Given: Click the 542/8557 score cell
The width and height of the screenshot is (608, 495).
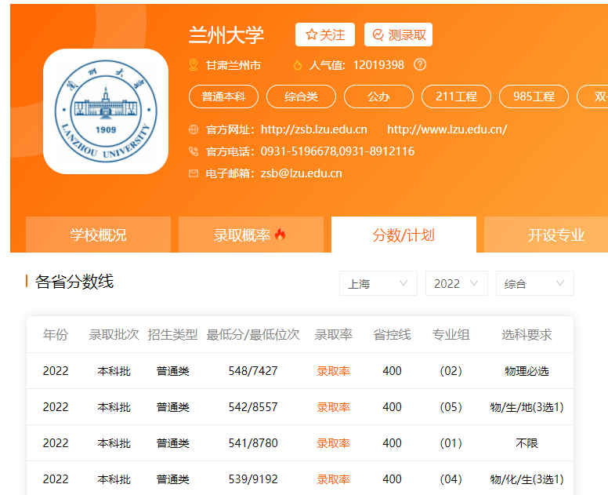Looking at the screenshot, I should (x=253, y=407).
